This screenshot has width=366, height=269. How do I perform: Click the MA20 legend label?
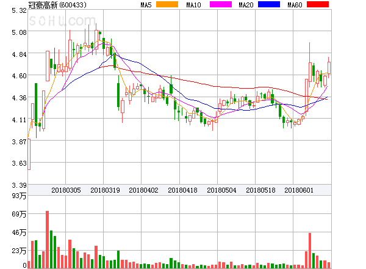click(x=246, y=5)
